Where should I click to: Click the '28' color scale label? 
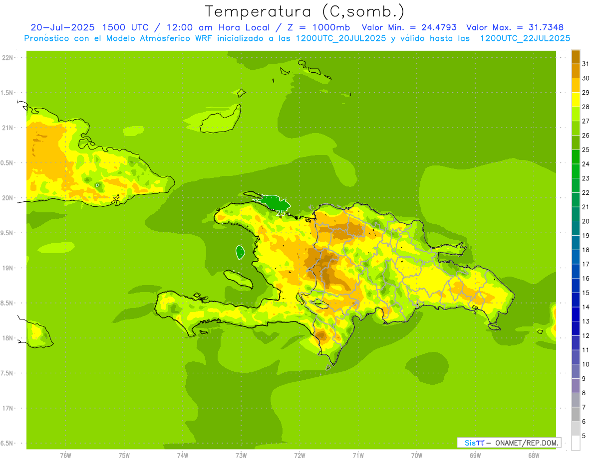click(x=586, y=107)
